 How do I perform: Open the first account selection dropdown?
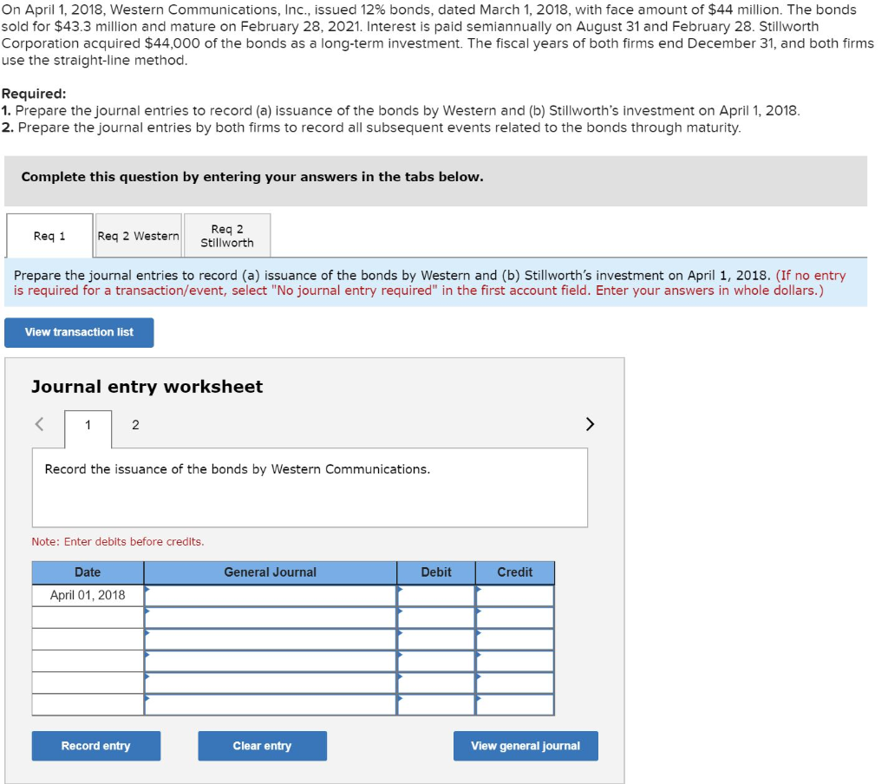pos(269,595)
